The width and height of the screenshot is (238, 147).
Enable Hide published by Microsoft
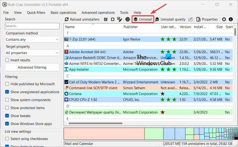pyautogui.click(x=7, y=84)
